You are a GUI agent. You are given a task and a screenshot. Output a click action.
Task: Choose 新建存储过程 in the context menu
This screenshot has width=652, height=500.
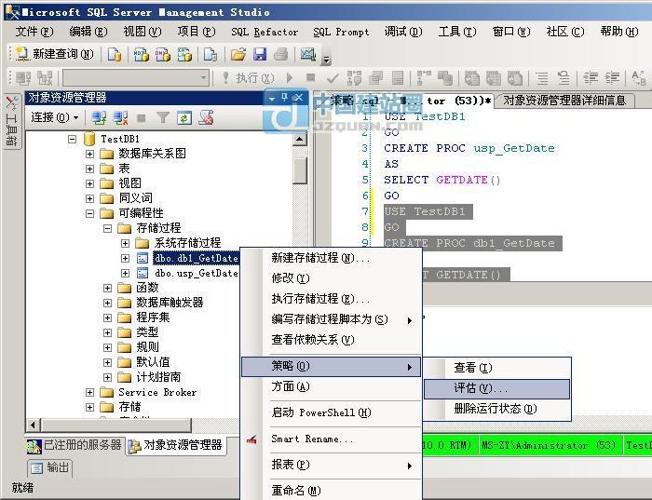click(331, 258)
